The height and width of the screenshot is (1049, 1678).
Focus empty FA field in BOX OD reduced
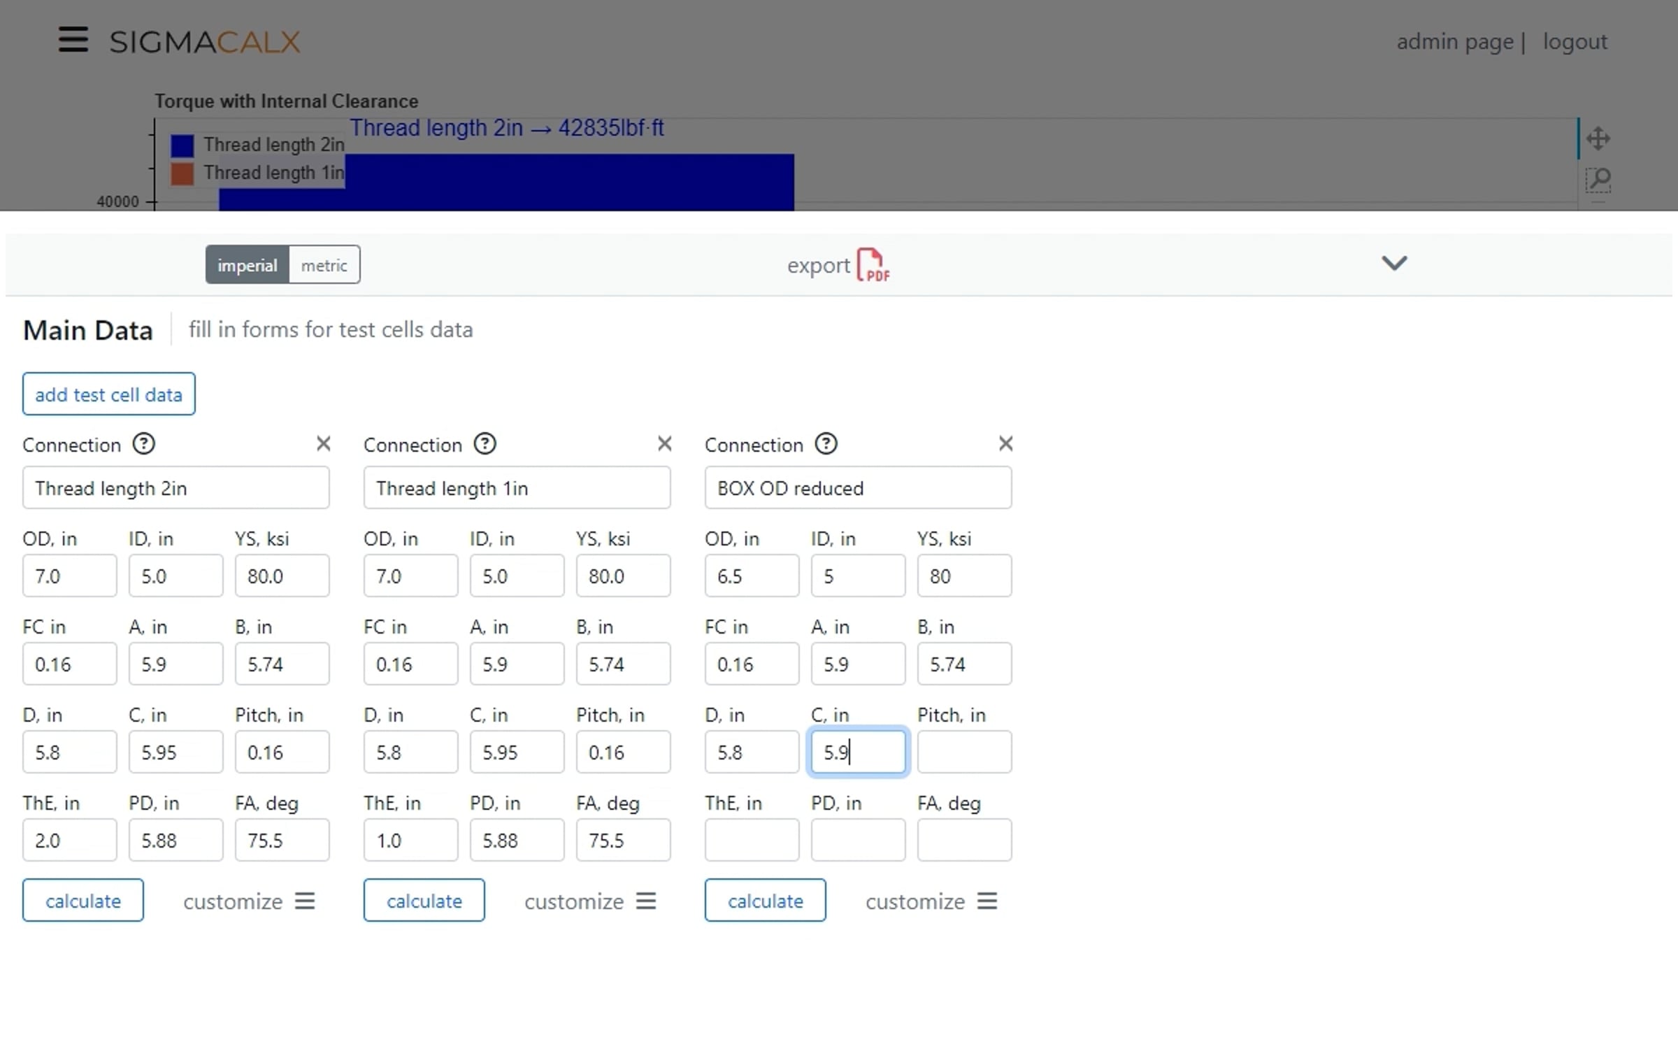tap(964, 840)
